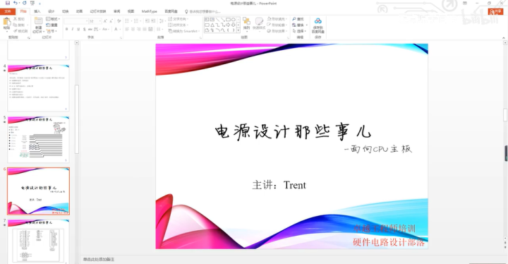Screen dimensions: 508x264
Task: Click the decrease indent (list level) icon
Action: click(147, 20)
